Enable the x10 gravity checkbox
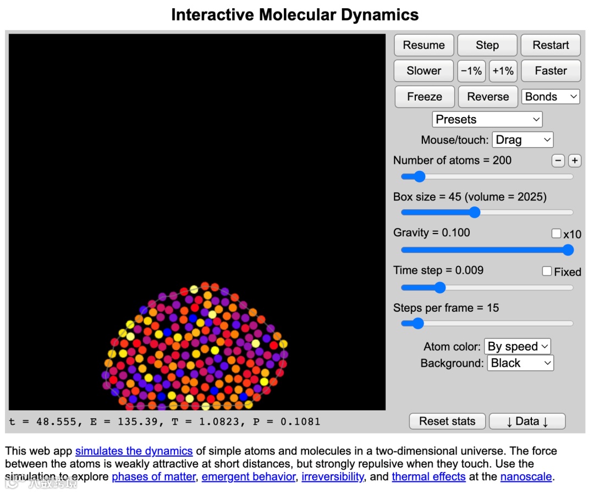The width and height of the screenshot is (594, 493). coord(556,233)
